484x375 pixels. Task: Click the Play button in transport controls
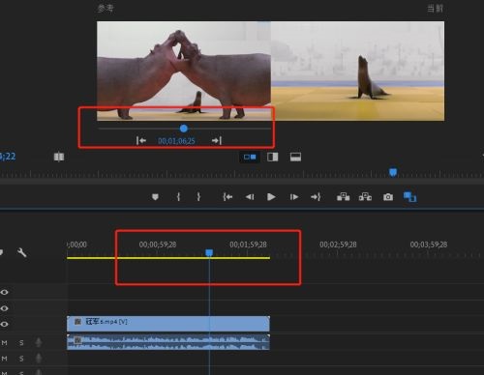point(271,197)
